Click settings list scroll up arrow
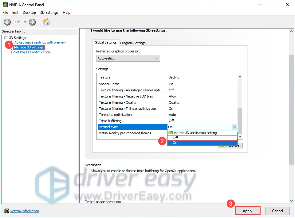Viewport: 295px width, 218px height. click(x=240, y=76)
